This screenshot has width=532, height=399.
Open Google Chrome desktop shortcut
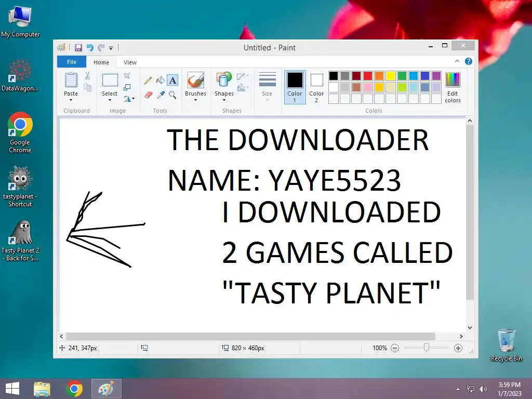click(x=20, y=132)
